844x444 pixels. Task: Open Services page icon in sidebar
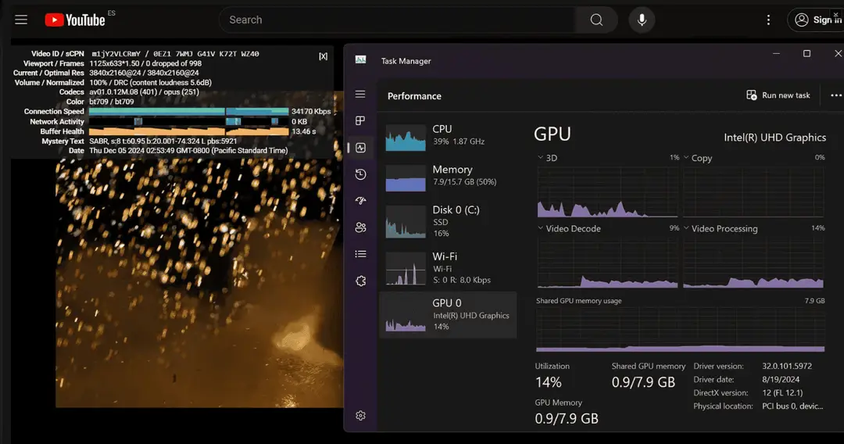pos(360,281)
